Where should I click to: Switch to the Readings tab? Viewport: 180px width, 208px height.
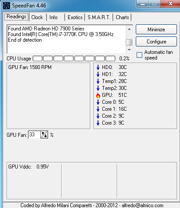[16, 17]
